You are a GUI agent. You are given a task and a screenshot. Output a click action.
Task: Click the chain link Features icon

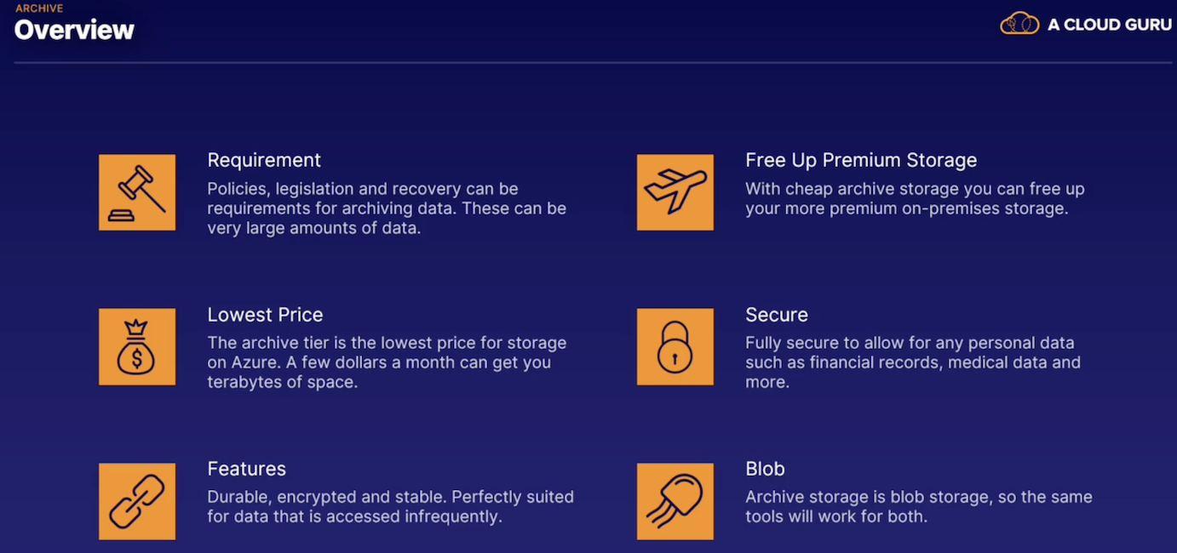tap(137, 501)
